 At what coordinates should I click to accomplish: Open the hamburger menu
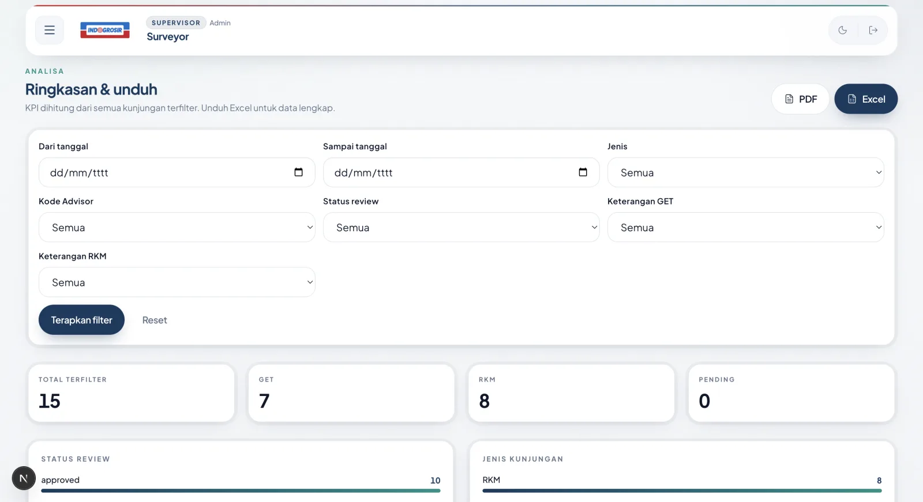(x=50, y=30)
